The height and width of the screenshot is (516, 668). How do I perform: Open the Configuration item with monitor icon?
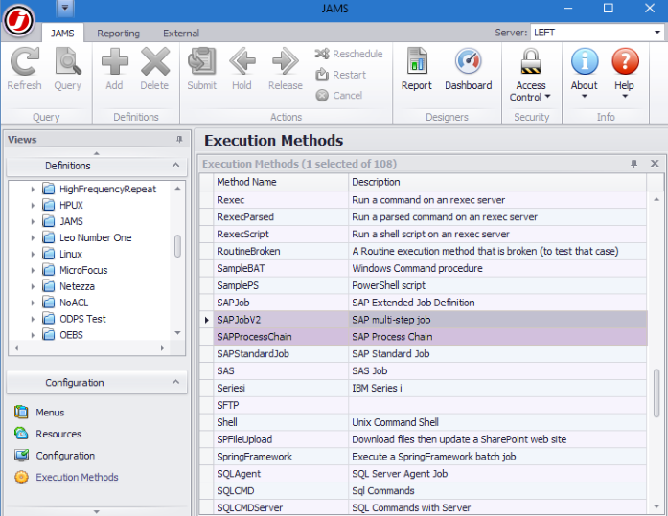55,456
